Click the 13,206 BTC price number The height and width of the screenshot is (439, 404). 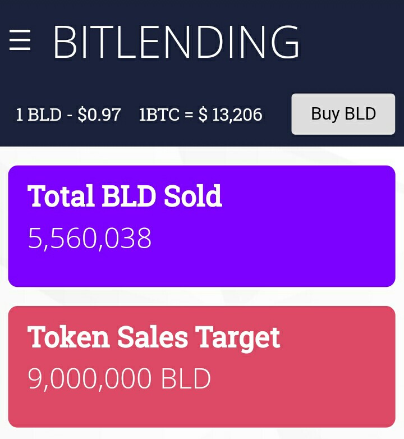237,115
